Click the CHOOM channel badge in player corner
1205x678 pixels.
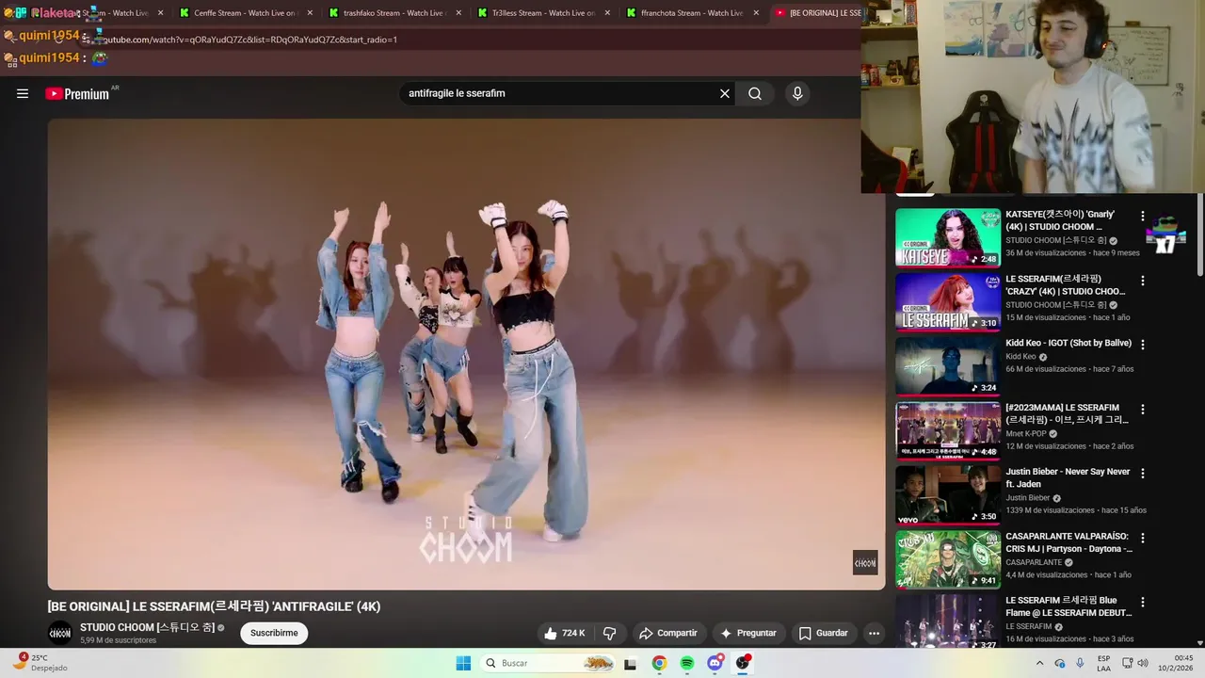(865, 562)
